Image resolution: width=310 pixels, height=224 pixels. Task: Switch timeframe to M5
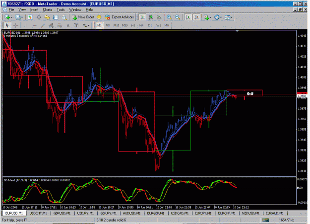click(x=108, y=25)
